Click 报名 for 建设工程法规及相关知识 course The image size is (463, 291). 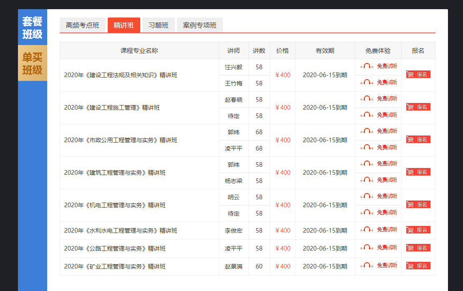pos(418,74)
